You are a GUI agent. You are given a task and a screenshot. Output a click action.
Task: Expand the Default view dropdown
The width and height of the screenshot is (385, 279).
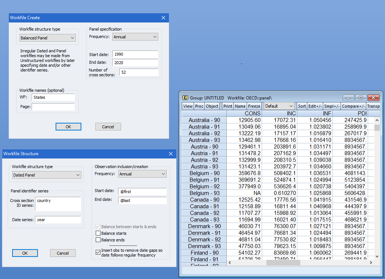[279, 106]
